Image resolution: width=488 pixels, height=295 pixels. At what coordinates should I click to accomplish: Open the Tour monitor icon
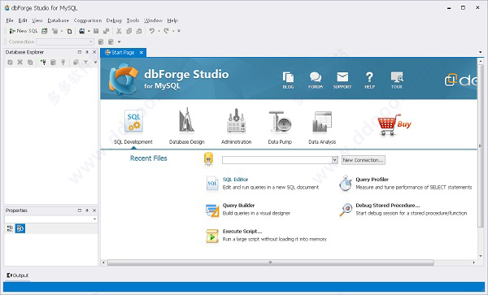(x=397, y=80)
